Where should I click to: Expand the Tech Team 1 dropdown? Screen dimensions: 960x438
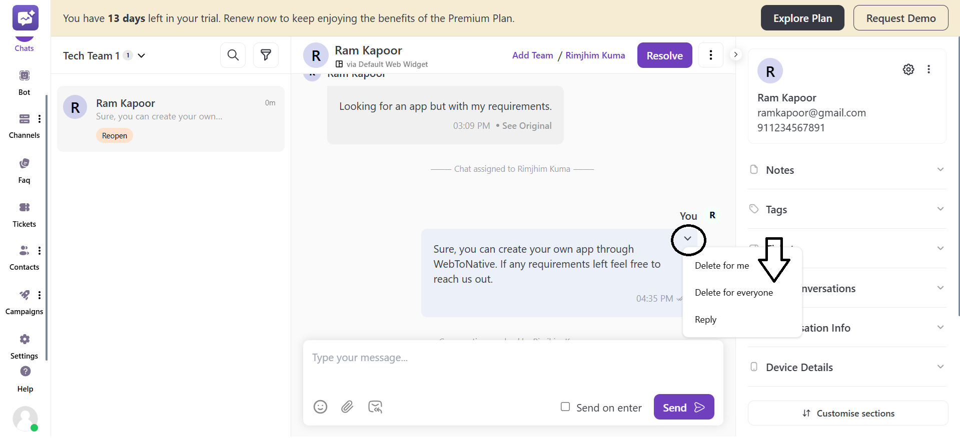[142, 55]
